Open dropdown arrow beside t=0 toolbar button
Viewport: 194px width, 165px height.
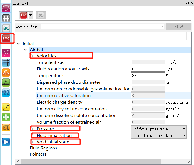click(31, 15)
